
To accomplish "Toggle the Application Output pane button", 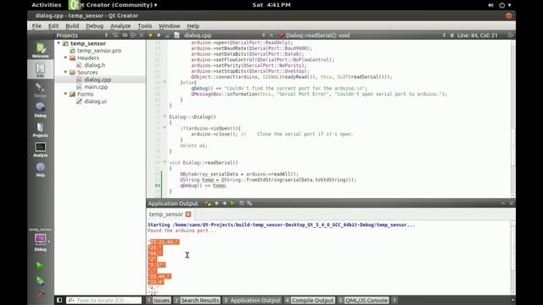I will (x=252, y=300).
